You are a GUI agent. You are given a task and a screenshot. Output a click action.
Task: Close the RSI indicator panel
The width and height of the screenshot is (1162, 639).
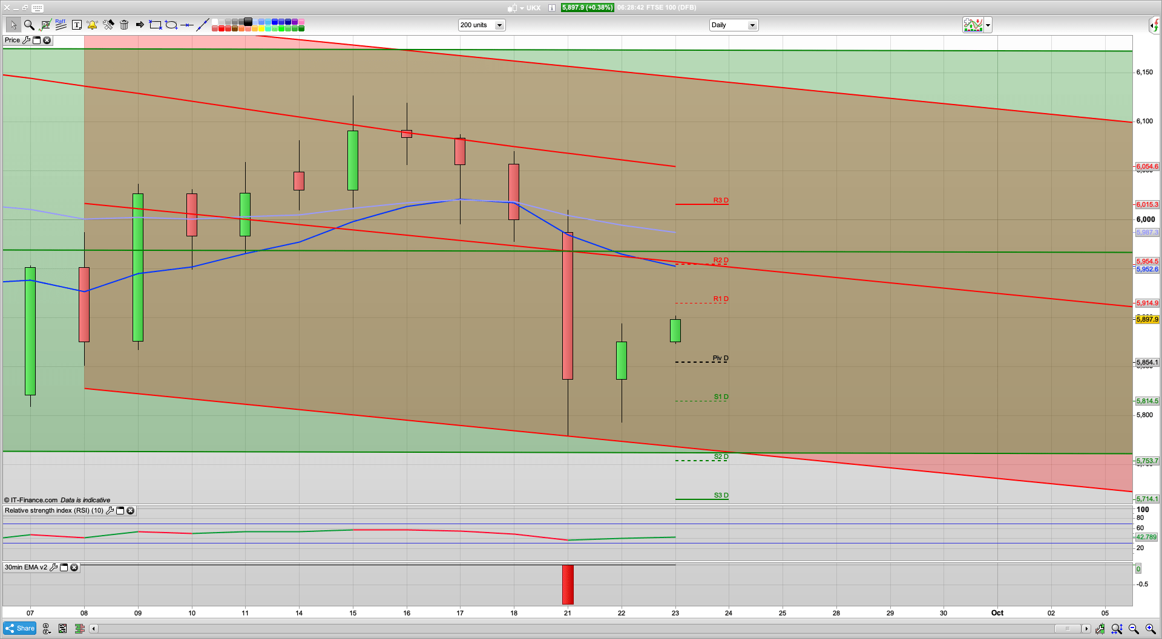131,511
